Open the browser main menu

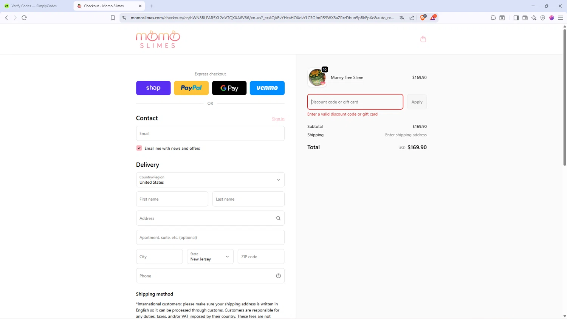tap(561, 18)
